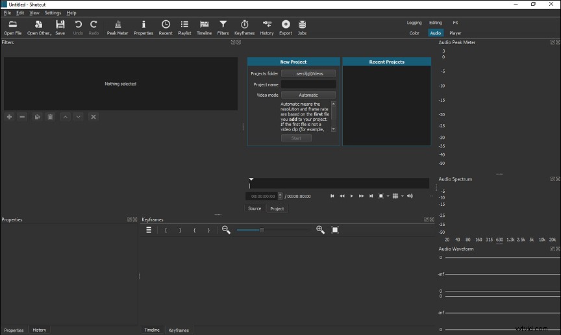Move filter down arrow icon
The image size is (561, 335).
click(78, 117)
